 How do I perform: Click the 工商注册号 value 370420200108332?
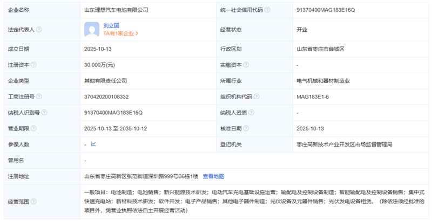(106, 97)
